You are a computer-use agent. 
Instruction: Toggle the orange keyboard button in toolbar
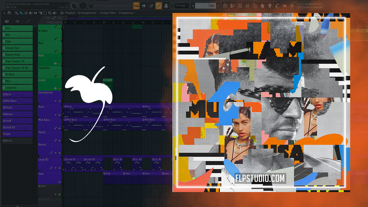click(x=136, y=5)
